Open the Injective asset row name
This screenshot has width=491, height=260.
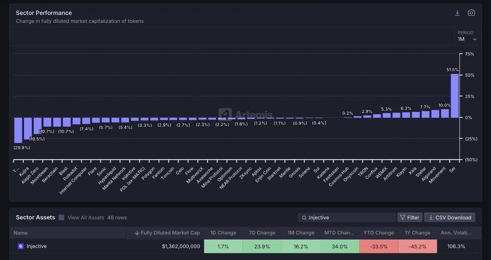pyautogui.click(x=36, y=246)
